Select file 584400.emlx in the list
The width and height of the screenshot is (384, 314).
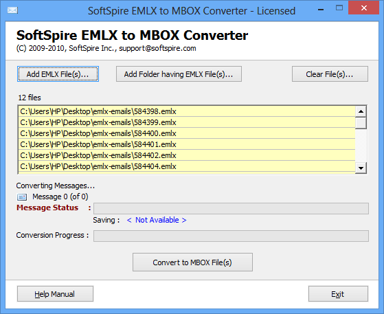tap(187, 133)
